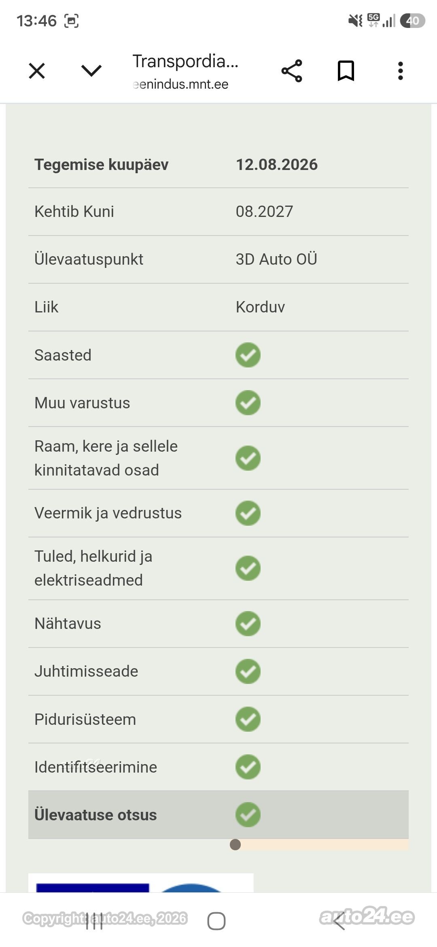Screen dimensions: 437x947
Task: Tap the check icon next to Pidurisüsteem
Action: click(x=248, y=719)
